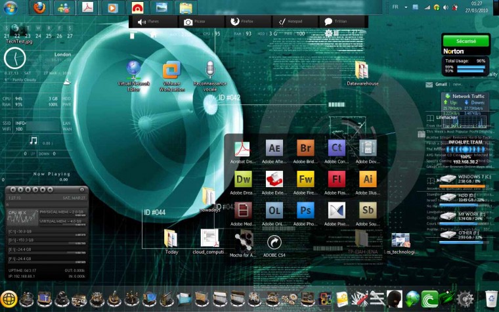Launch Adobe Fireworks (Fw)
Image resolution: width=499 pixels, height=312 pixels.
tap(305, 179)
